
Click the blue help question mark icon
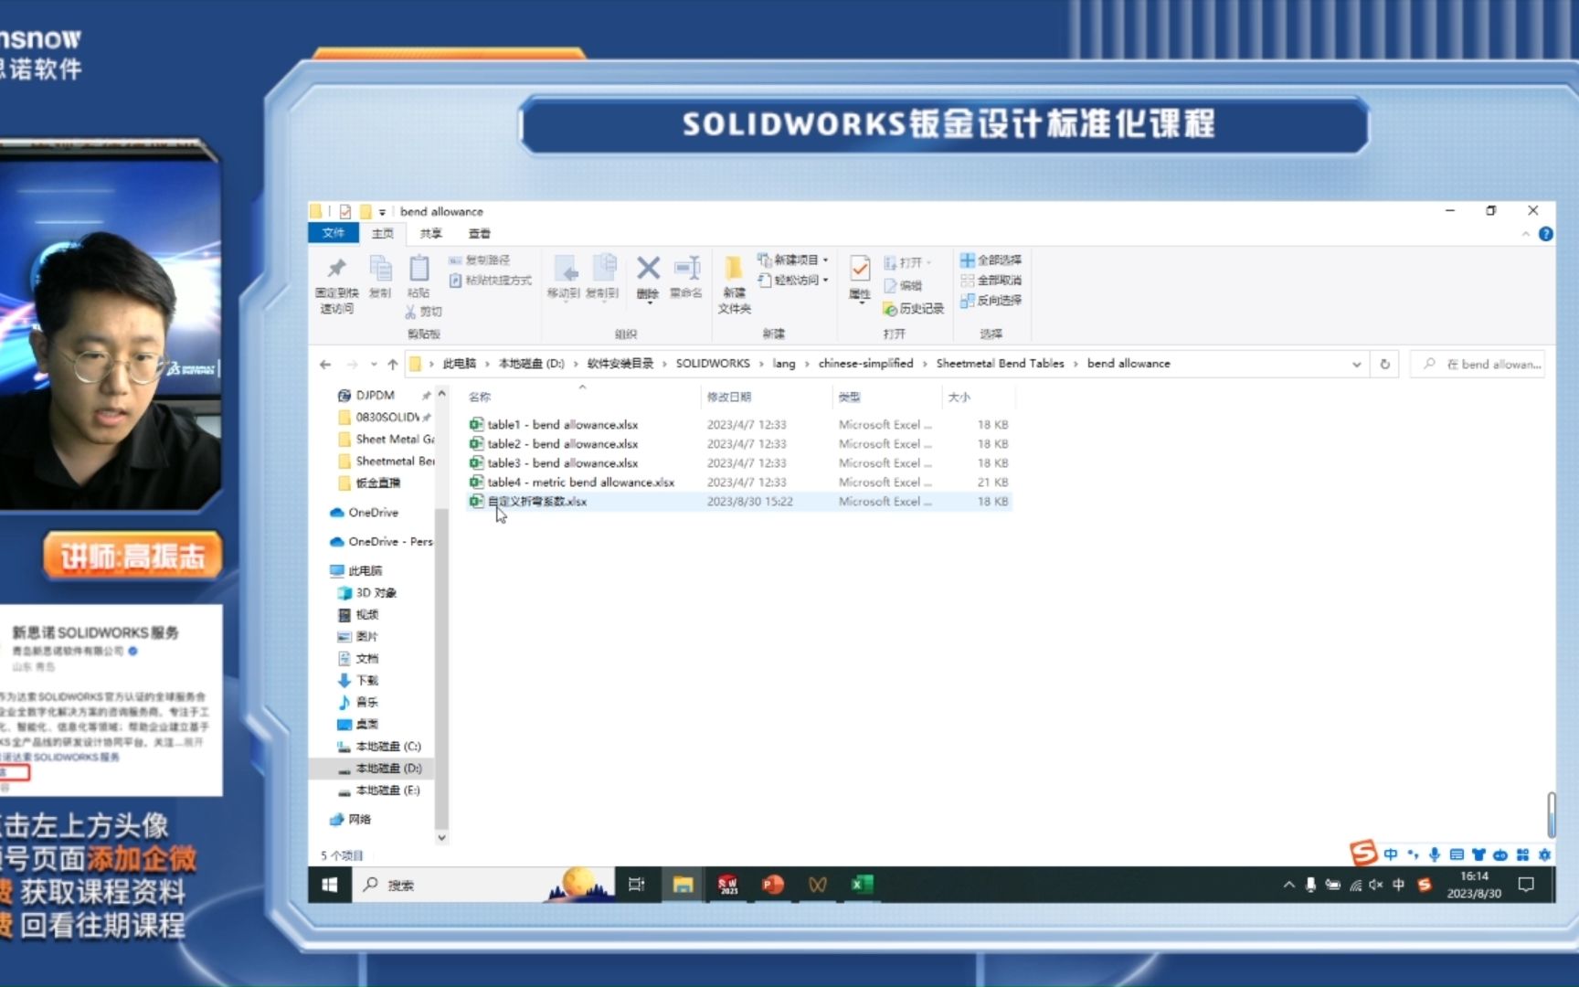tap(1545, 234)
